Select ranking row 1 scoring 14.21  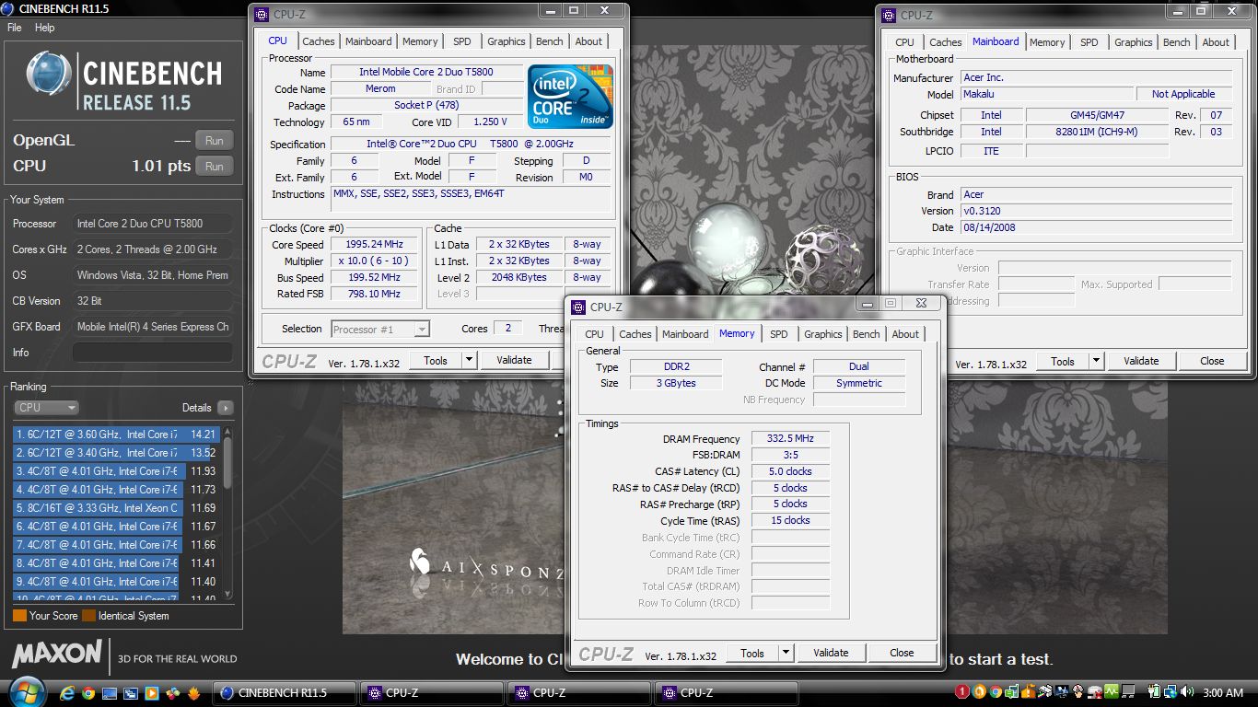coord(115,435)
